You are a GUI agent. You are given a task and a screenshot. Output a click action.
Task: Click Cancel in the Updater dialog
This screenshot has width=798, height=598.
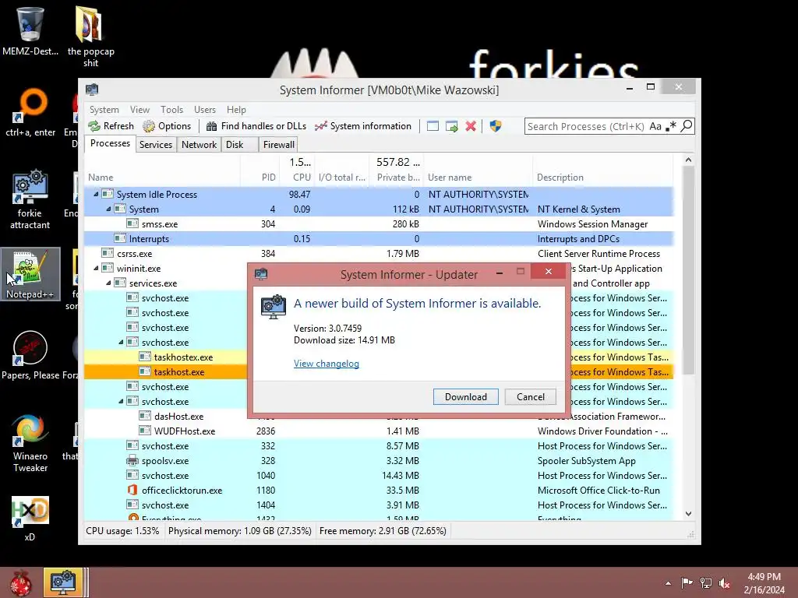530,396
